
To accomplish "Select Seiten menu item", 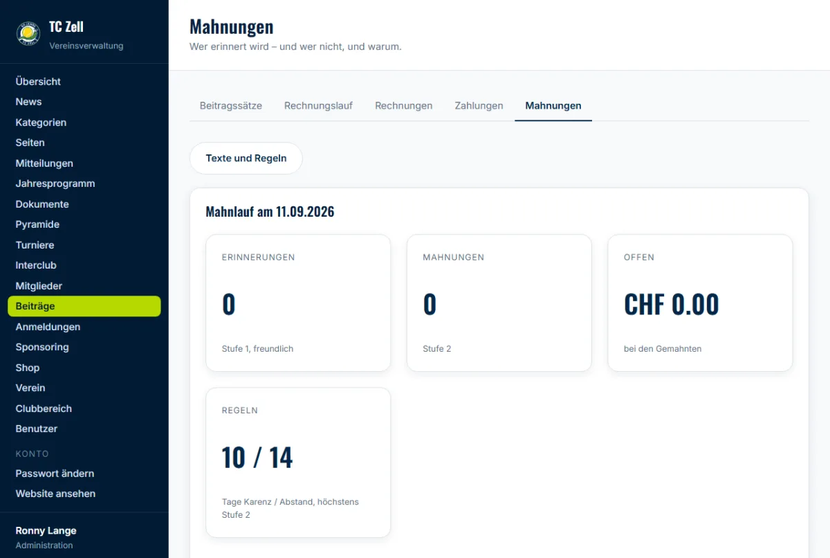I will coord(84,143).
